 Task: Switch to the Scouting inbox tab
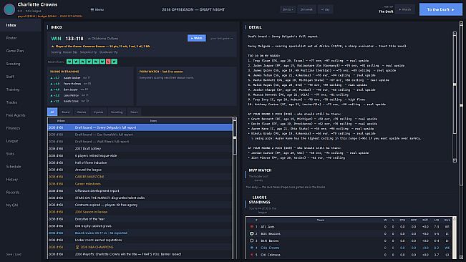click(x=117, y=112)
